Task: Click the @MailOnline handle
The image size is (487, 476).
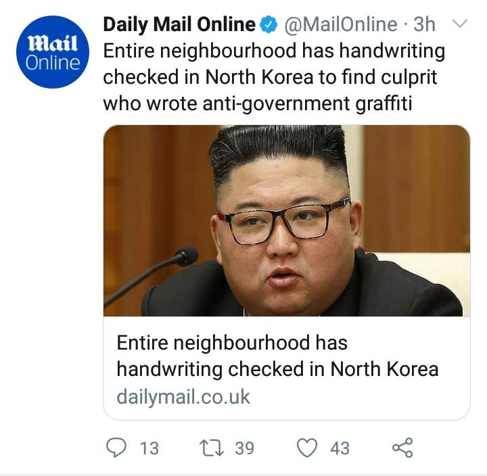Action: pos(340,24)
